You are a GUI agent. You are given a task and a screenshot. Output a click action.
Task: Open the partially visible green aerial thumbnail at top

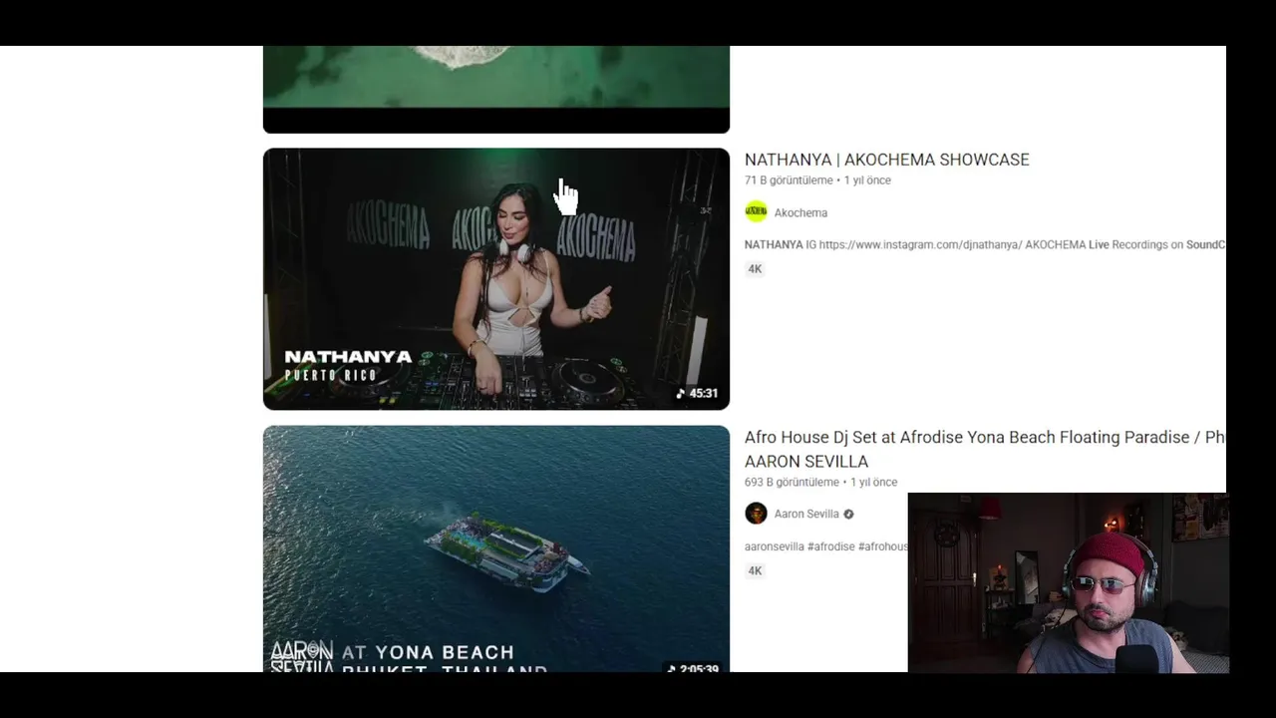[x=496, y=90]
